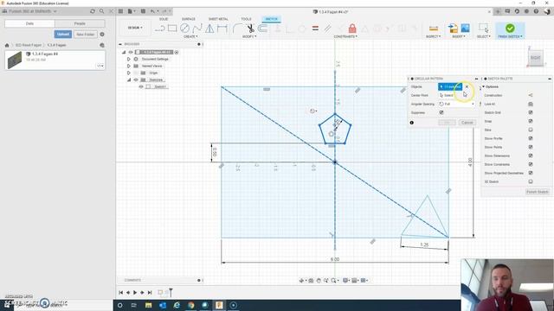Switch to the Solid tab
Image resolution: width=554 pixels, height=311 pixels.
click(164, 19)
